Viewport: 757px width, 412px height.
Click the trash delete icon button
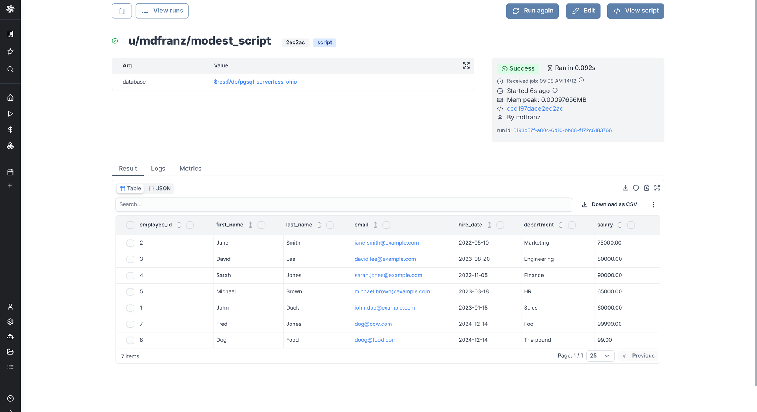coord(121,11)
